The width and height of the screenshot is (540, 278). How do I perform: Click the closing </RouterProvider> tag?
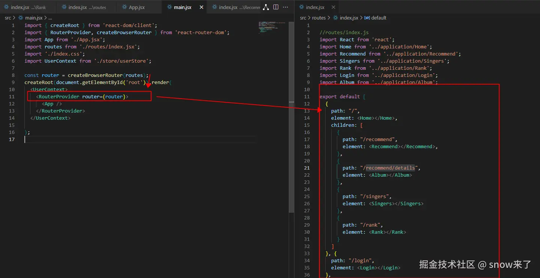pos(60,111)
